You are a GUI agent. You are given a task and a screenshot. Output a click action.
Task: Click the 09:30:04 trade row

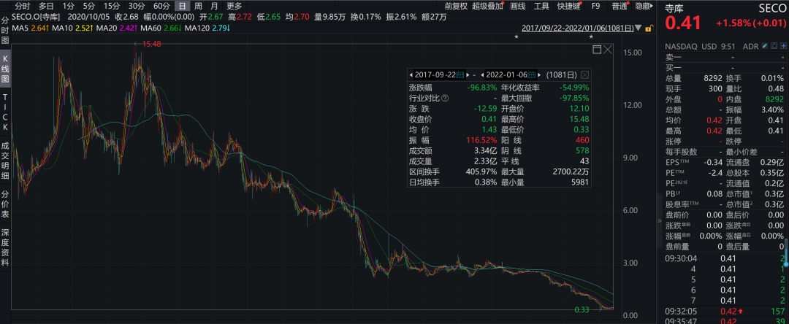click(x=726, y=258)
